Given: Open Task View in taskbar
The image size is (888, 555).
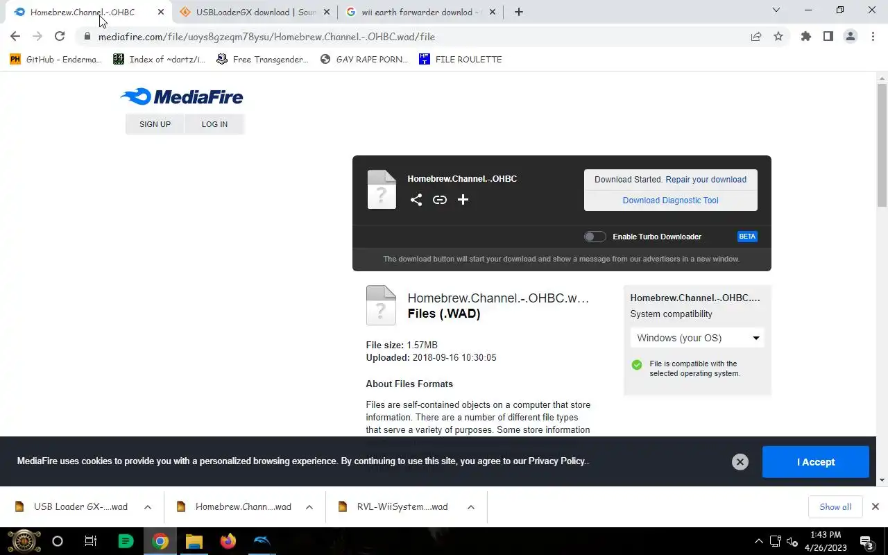Looking at the screenshot, I should 90,541.
